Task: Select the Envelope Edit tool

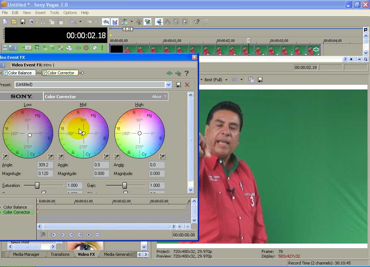Action: (168, 22)
